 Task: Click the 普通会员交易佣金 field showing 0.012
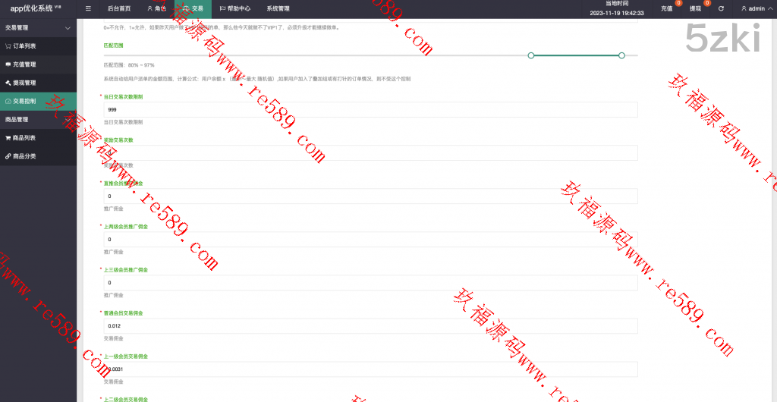(370, 326)
